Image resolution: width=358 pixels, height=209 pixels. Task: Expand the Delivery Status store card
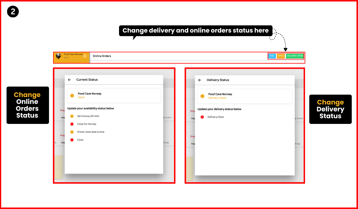click(245, 96)
